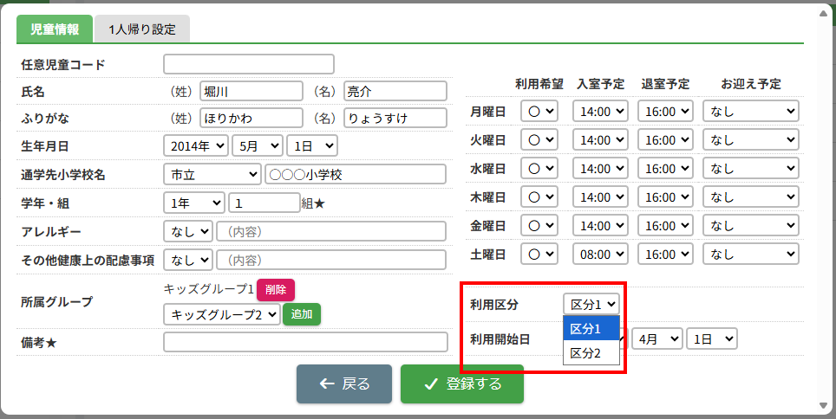Open Monday 入室予定 14:00 dropdown

[600, 112]
